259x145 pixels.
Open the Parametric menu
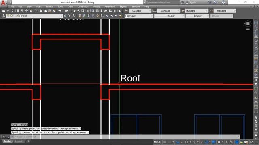click(x=110, y=6)
